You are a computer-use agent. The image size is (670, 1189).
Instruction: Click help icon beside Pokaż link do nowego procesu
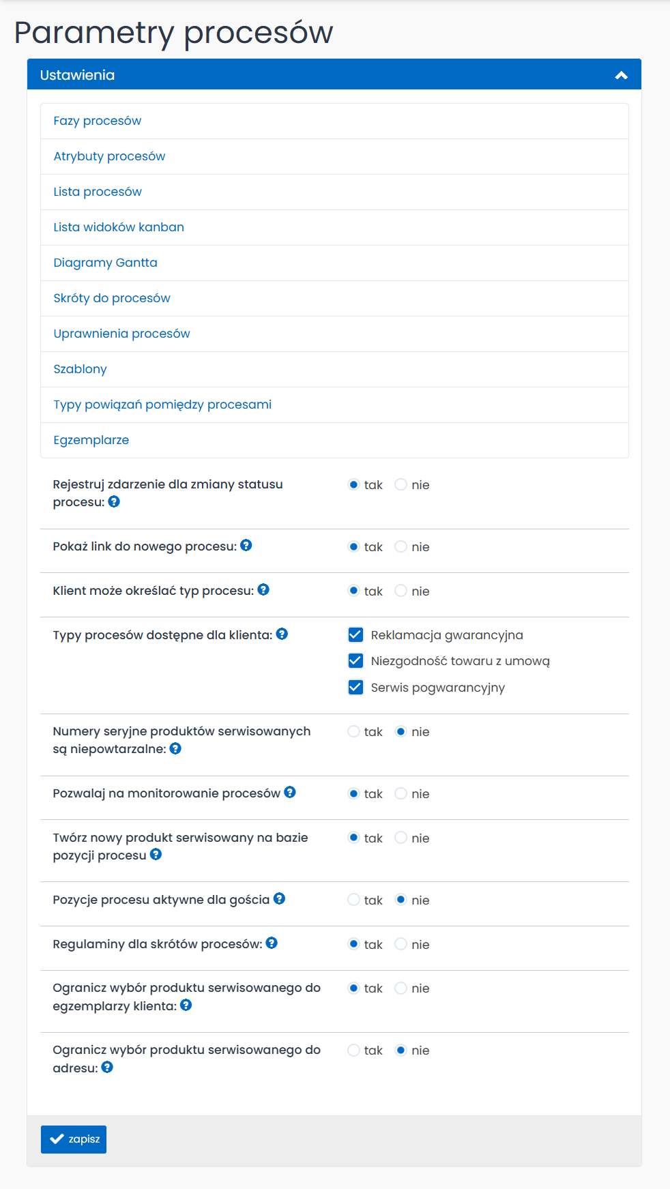246,545
